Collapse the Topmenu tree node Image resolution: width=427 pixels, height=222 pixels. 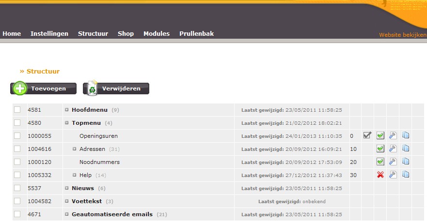[66, 123]
